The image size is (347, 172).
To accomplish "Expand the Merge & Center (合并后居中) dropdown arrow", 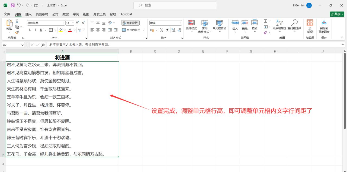I will pyautogui.click(x=144, y=30).
